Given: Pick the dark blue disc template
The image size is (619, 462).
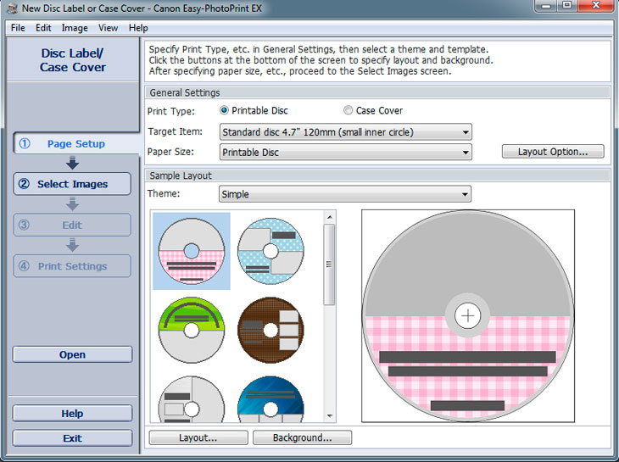Looking at the screenshot, I should [270, 398].
